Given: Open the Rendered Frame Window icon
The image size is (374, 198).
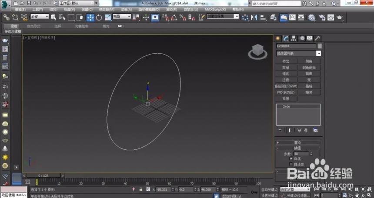Looking at the screenshot, I should click(x=331, y=17).
